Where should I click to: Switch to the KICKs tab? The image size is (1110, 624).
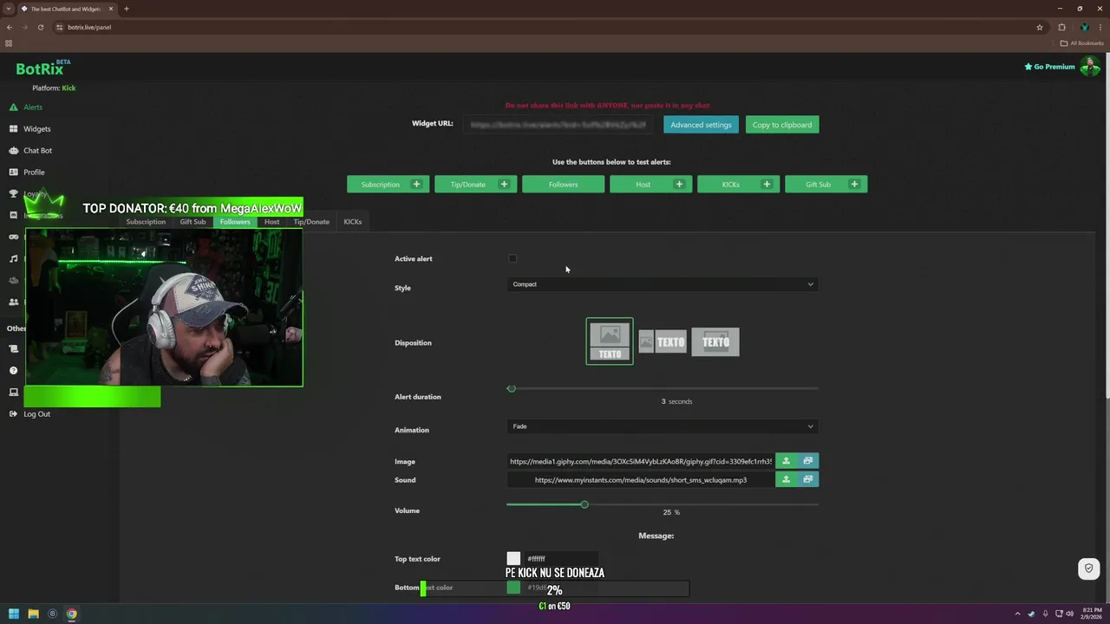tap(352, 222)
